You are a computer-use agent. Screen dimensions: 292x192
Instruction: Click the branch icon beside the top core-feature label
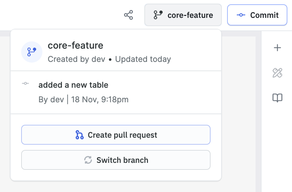click(158, 15)
